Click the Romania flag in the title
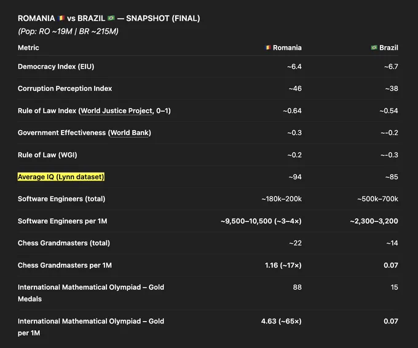 [x=61, y=18]
